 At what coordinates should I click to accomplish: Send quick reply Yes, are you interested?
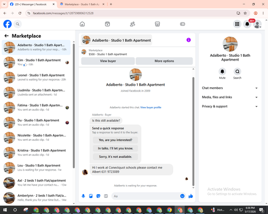115,140
